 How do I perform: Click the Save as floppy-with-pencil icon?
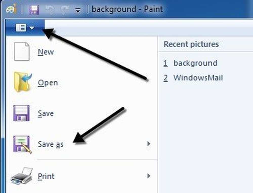click(22, 144)
